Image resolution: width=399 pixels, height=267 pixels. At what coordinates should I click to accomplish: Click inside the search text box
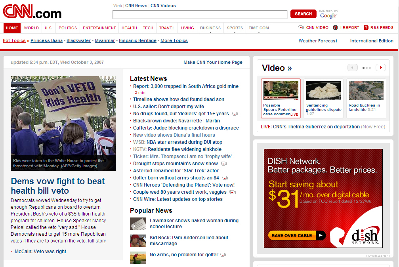[200, 14]
